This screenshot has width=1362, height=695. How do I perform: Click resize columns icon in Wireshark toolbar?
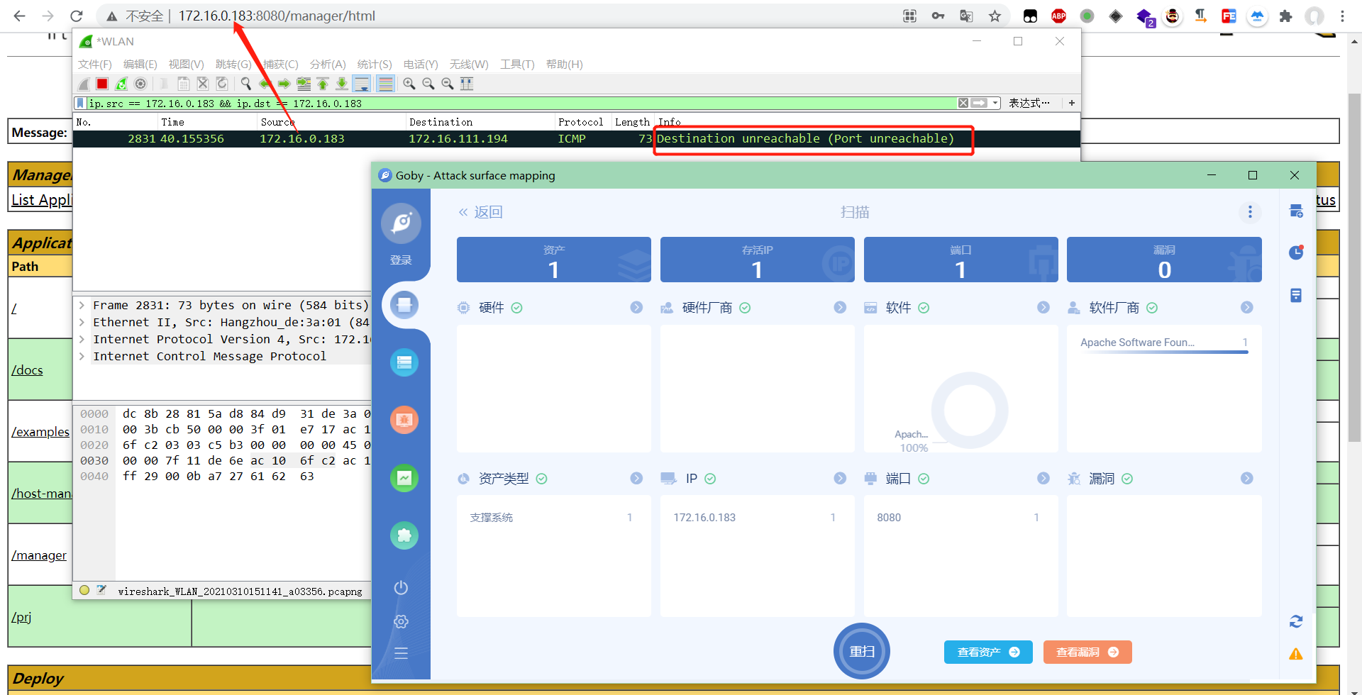[x=467, y=84]
